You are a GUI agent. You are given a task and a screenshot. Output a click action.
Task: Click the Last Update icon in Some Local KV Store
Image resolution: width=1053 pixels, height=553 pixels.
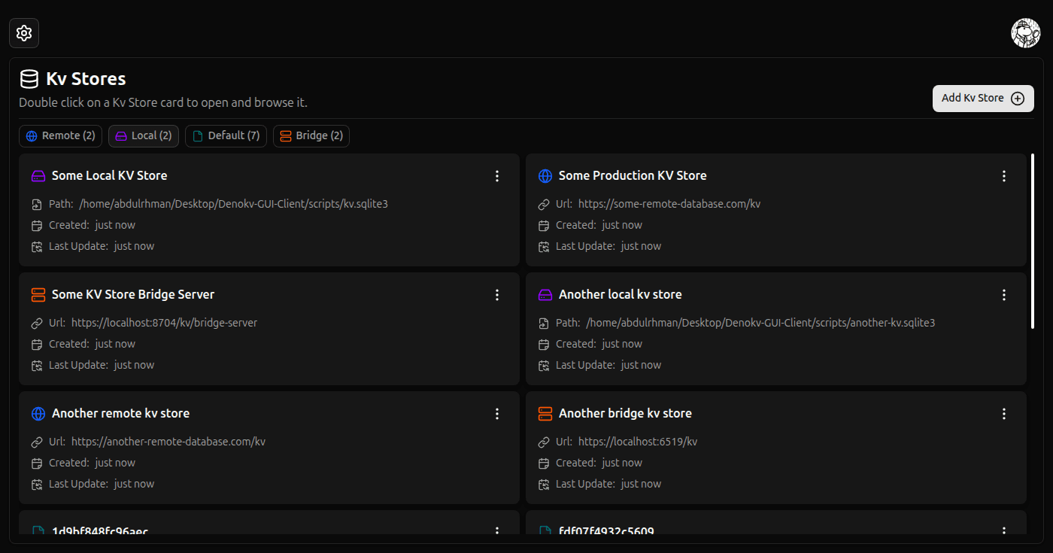coord(37,246)
